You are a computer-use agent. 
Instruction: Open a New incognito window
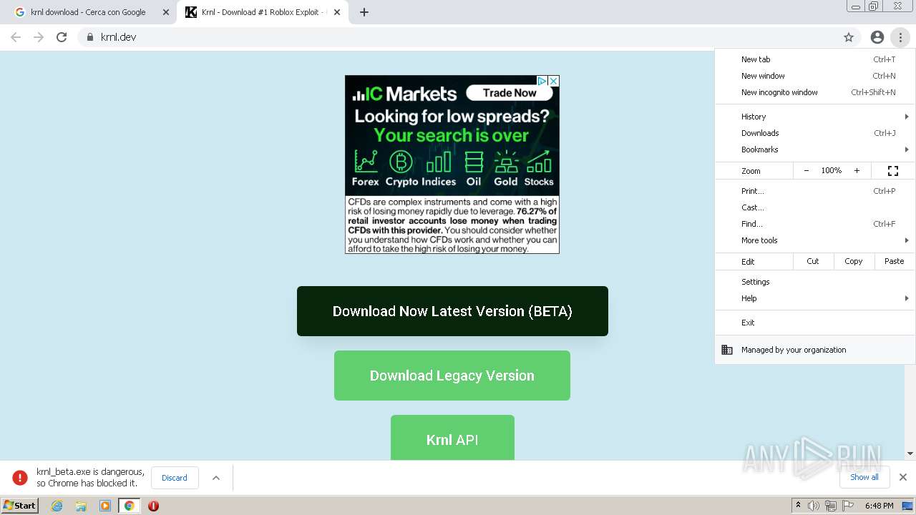click(x=815, y=92)
